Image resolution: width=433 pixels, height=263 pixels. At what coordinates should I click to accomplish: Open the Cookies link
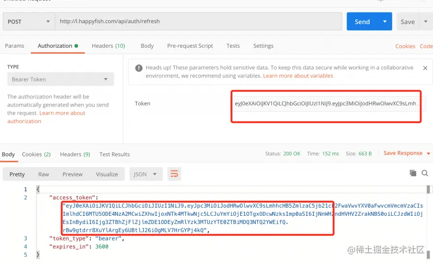point(405,46)
